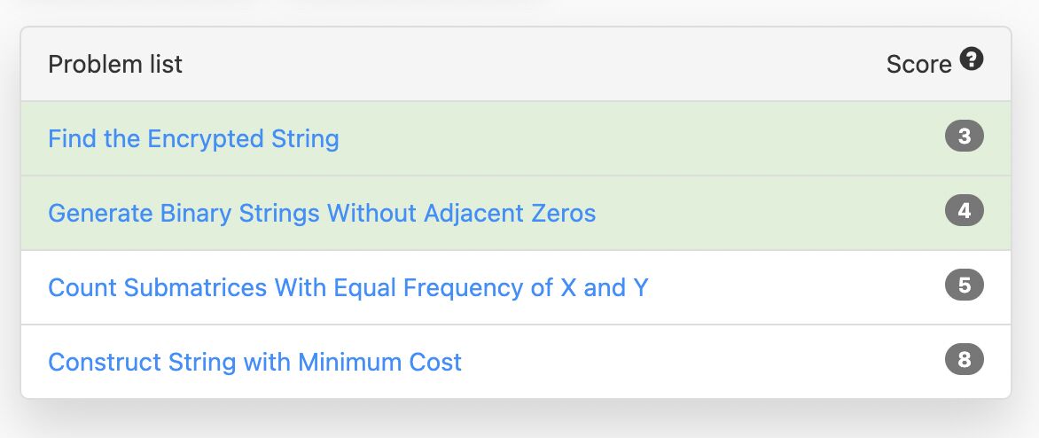Click empty space in Find the Encrypted String row
Viewport: 1039px width, 438px height.
[x=638, y=139]
